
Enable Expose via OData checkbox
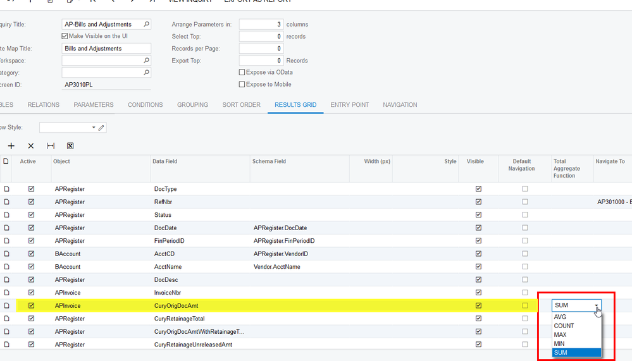(x=242, y=73)
